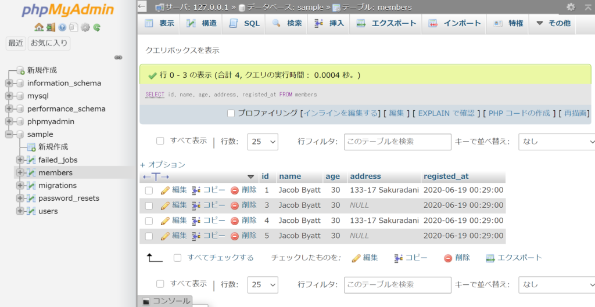Screen dimensions: 595x307
Task: Click the インラインを編集する link
Action: tap(340, 113)
